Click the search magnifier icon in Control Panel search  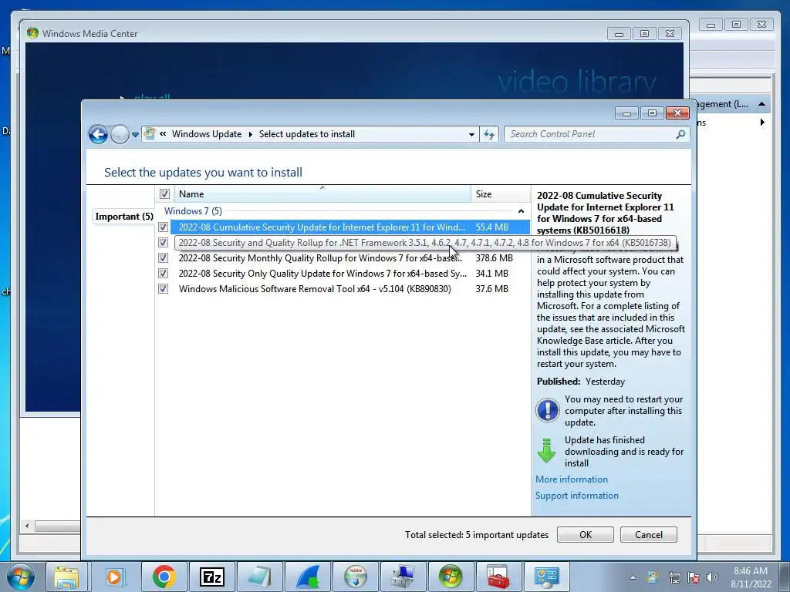click(680, 134)
